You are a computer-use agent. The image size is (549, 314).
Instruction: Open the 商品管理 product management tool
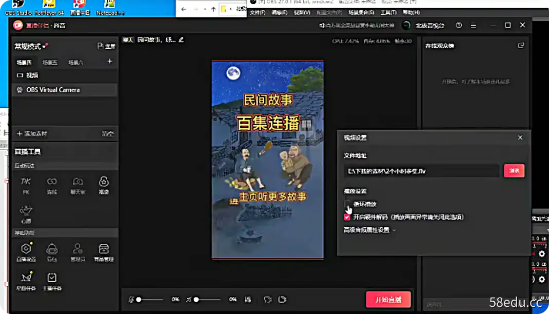click(104, 252)
